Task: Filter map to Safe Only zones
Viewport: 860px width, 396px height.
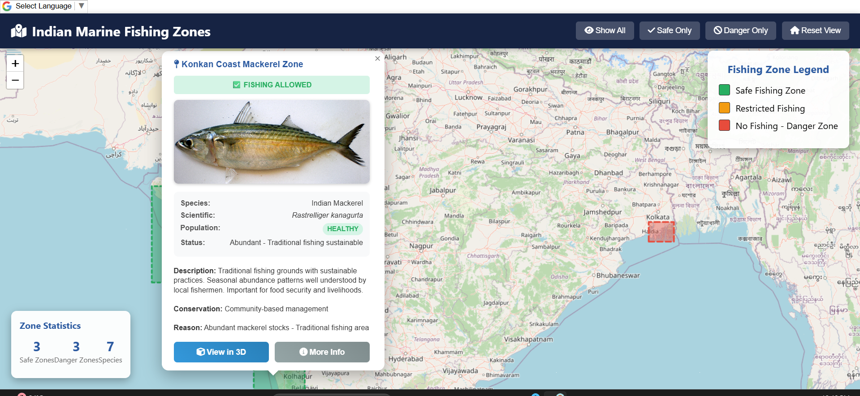Action: coord(670,30)
